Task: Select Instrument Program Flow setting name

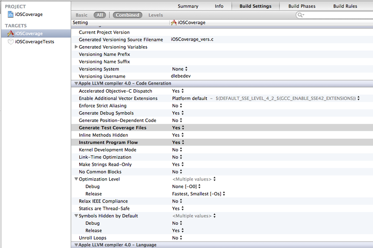Action: 108,142
